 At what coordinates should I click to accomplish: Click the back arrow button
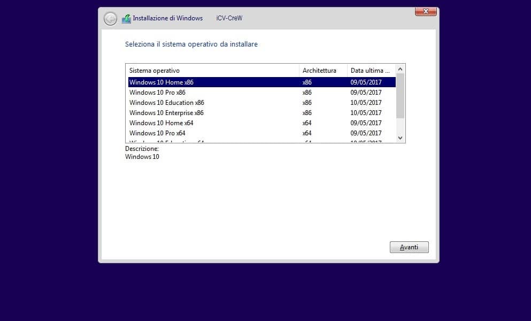[110, 19]
